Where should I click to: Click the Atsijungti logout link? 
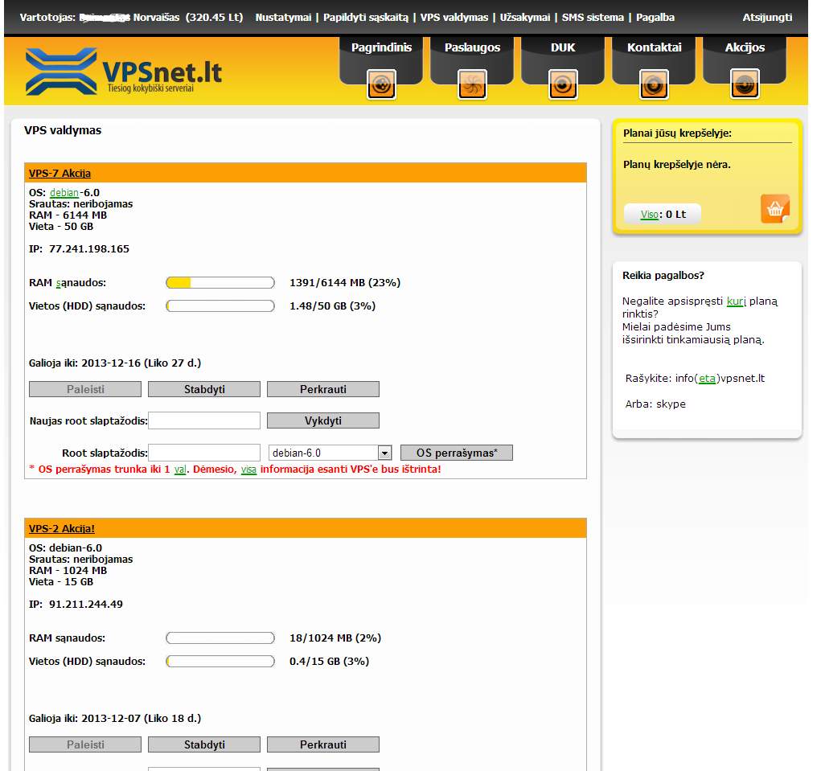[x=767, y=18]
